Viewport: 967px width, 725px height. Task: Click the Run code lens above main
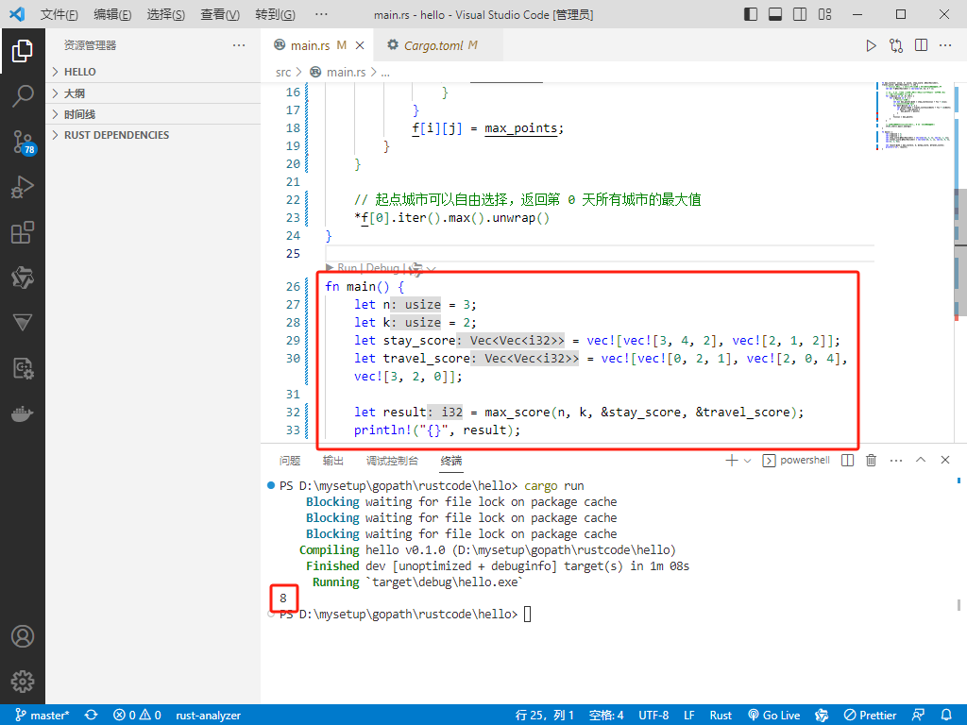[348, 267]
